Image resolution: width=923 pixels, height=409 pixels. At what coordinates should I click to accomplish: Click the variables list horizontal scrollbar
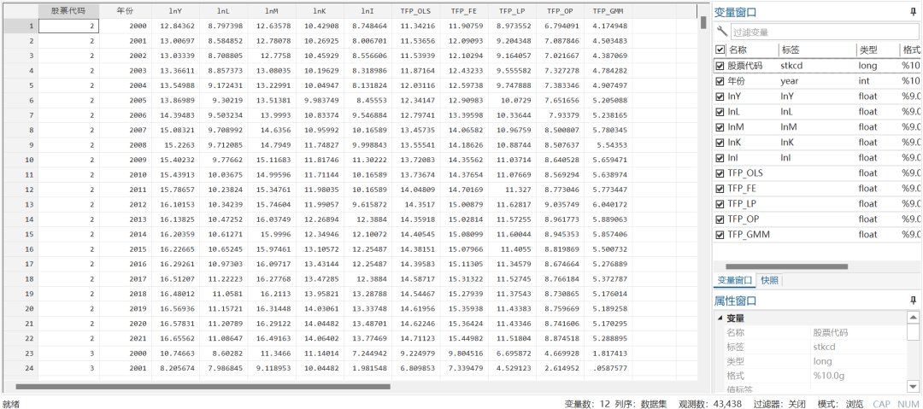786,266
